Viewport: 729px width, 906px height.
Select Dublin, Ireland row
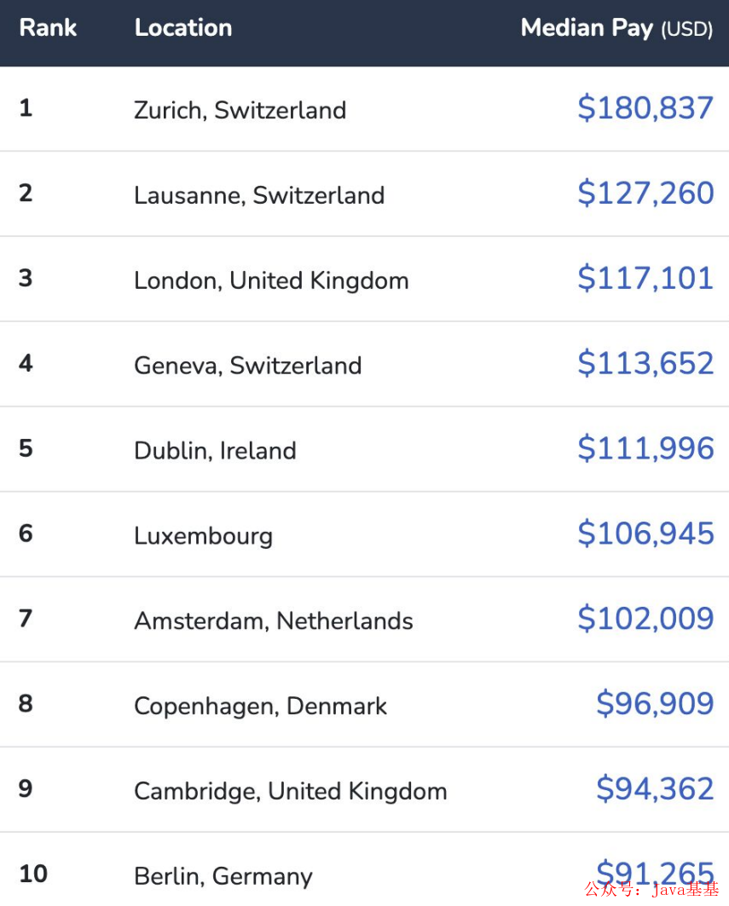coord(364,449)
